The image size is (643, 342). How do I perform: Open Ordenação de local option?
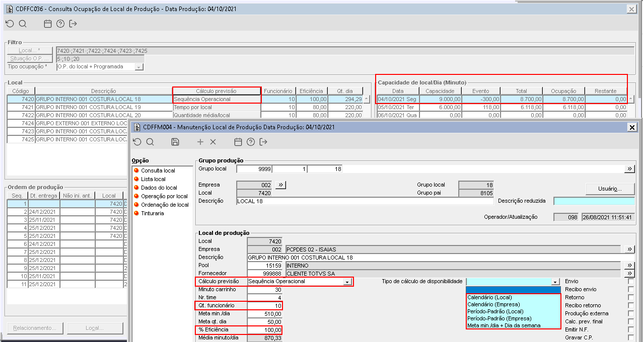(x=165, y=205)
